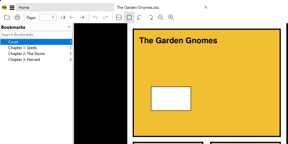Open the main hamburger menu
Viewport: 288px width, 144px height.
coord(12,8)
